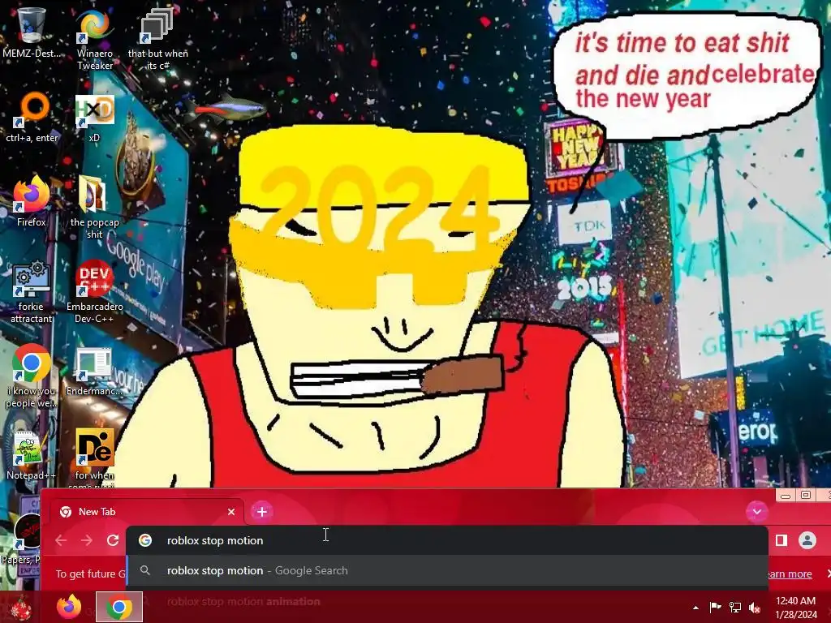The height and width of the screenshot is (623, 831).
Task: Click the address bar with 'roblox stop motion'
Action: [447, 540]
